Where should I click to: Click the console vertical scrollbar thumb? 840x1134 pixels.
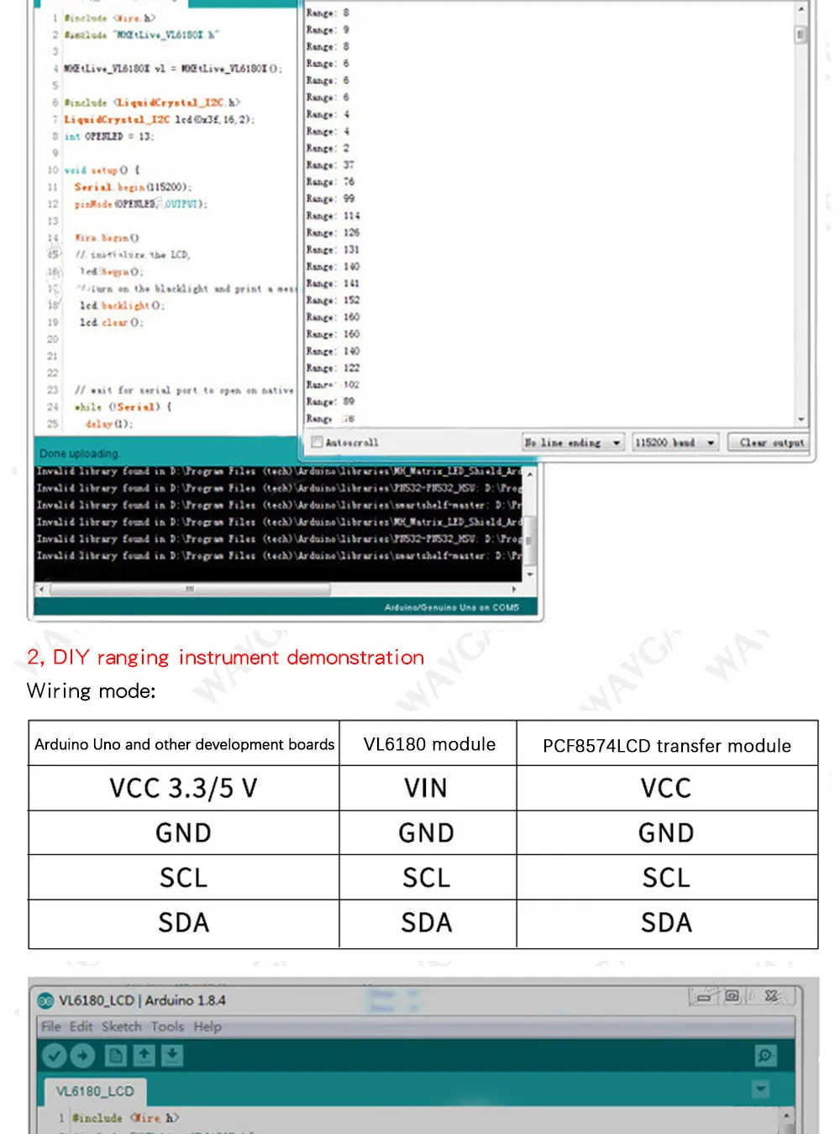point(529,541)
